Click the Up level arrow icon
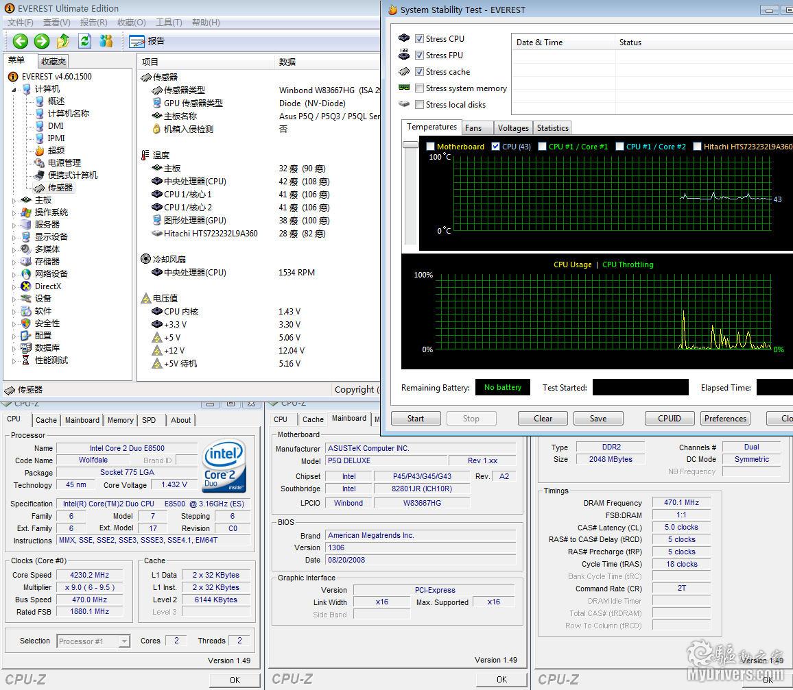Image resolution: width=793 pixels, height=690 pixels. (x=63, y=41)
